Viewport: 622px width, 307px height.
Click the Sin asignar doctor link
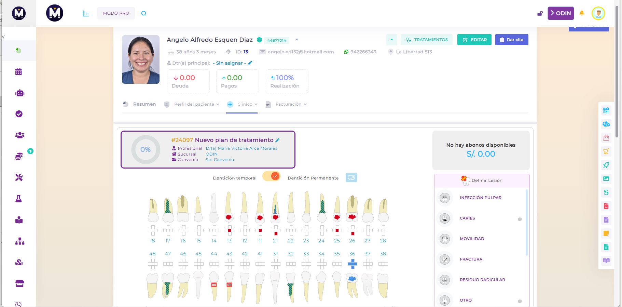tap(230, 63)
